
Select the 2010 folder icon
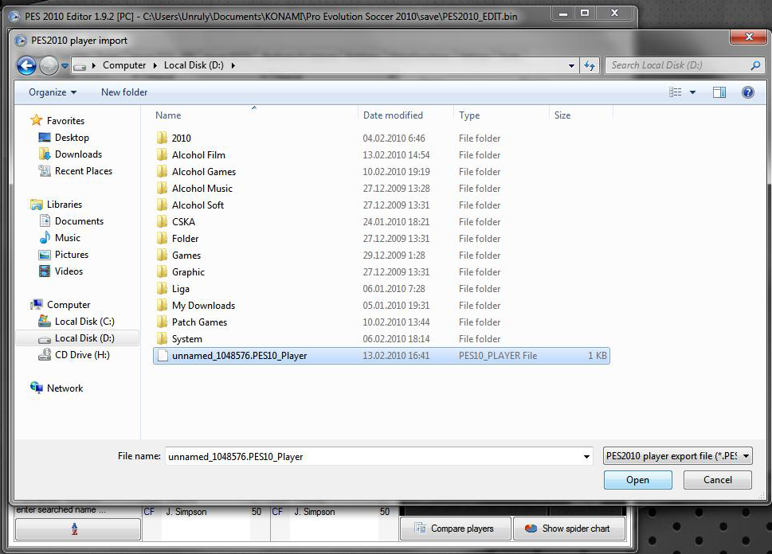[x=162, y=138]
